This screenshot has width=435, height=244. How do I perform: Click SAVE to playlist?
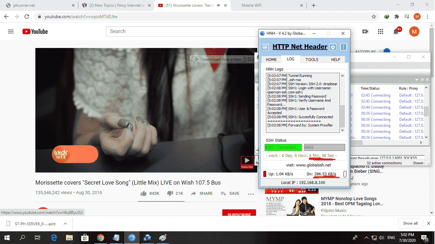point(230,193)
